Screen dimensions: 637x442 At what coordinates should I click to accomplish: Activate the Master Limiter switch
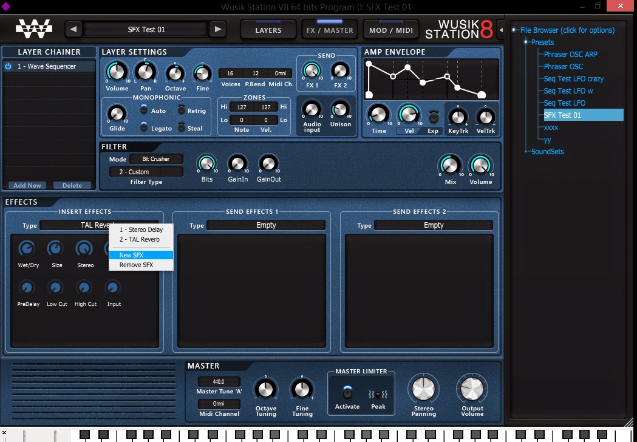(x=347, y=392)
